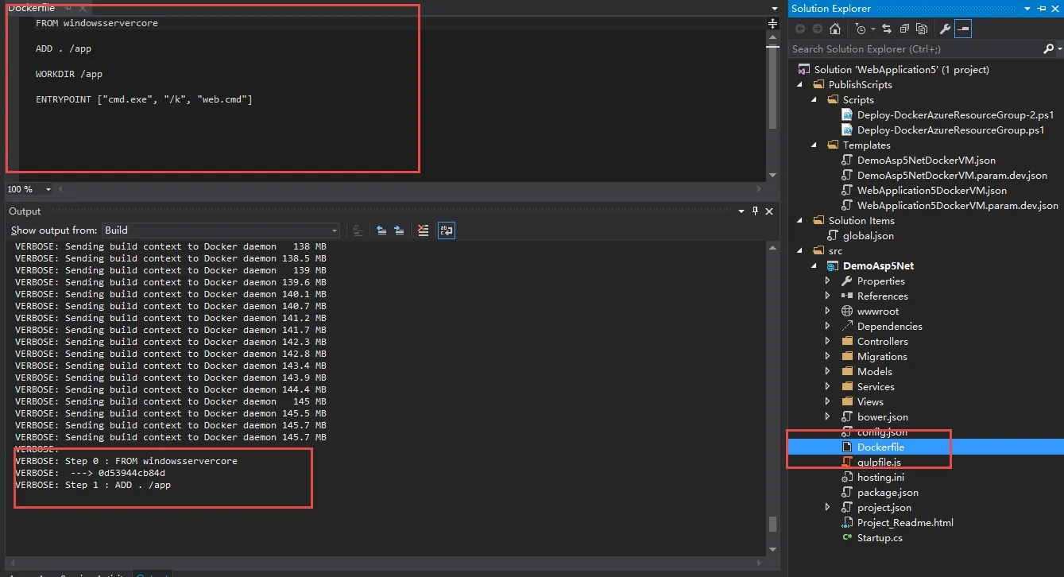Image resolution: width=1064 pixels, height=577 pixels.
Task: Collapse the PublishScripts folder
Action: (799, 85)
